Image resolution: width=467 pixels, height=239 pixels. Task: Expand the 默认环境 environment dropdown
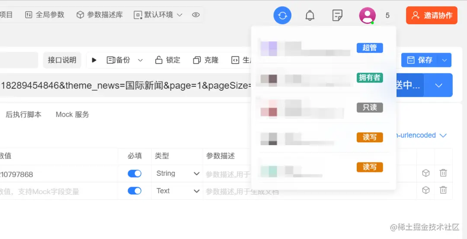[x=158, y=15]
